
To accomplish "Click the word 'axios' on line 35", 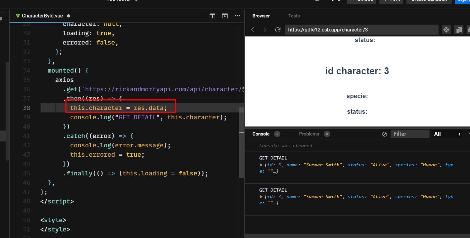I will (x=64, y=80).
